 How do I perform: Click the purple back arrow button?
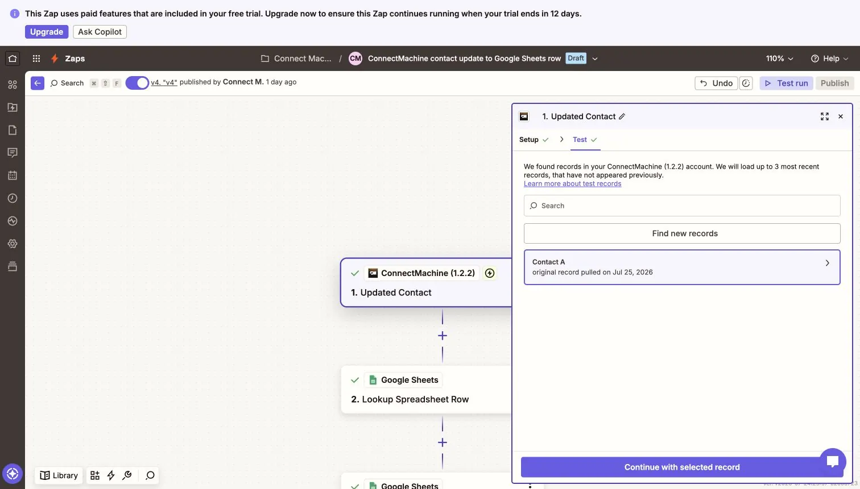pos(38,83)
